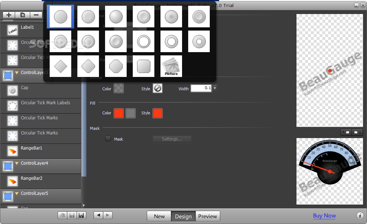The height and width of the screenshot is (224, 367).
Task: Switch to the Design tab
Action: 183,216
